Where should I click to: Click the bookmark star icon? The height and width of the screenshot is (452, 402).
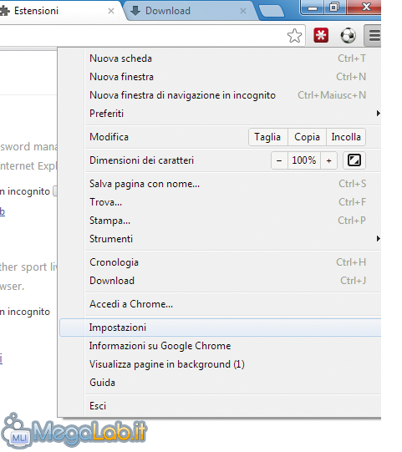294,36
